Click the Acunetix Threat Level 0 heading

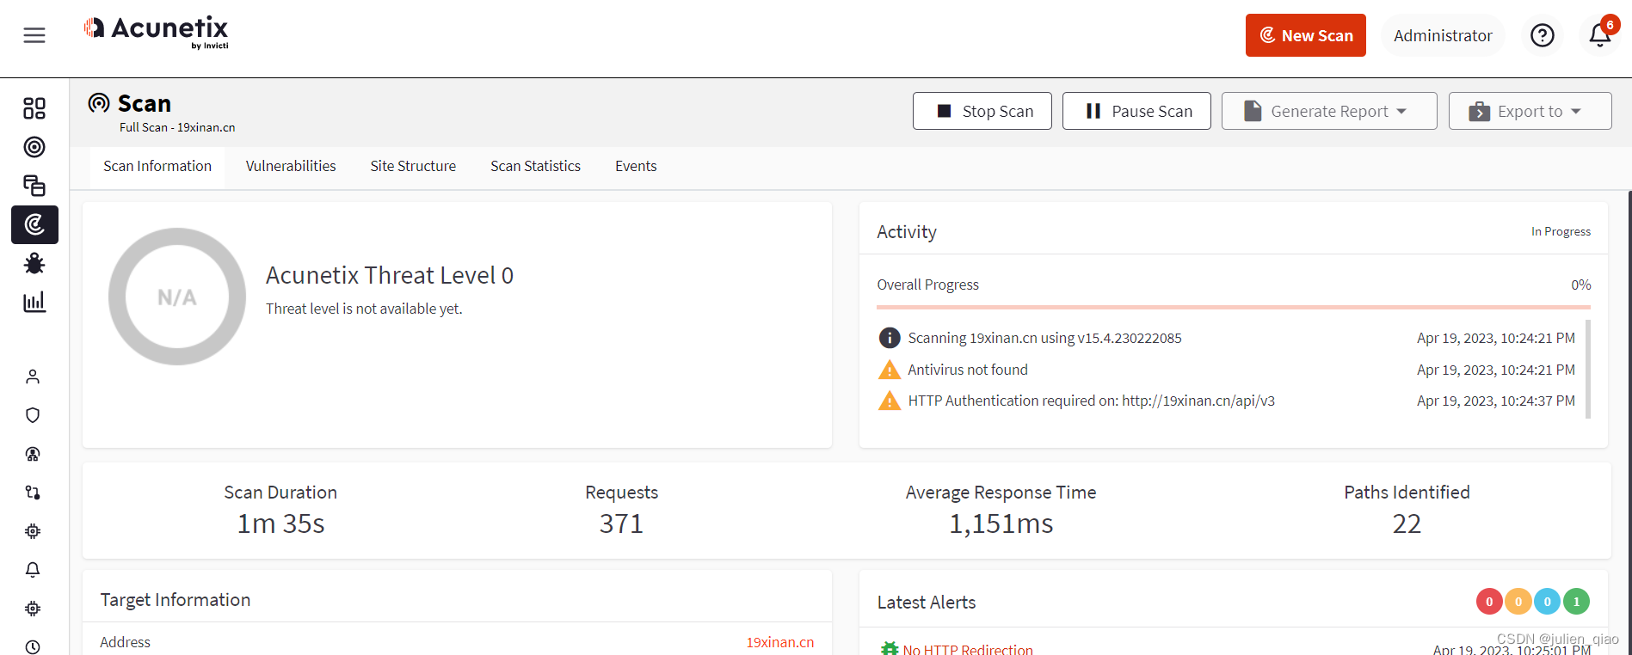pos(390,275)
